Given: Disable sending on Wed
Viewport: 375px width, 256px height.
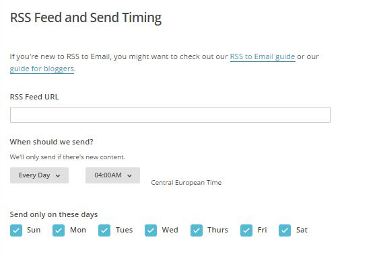Looking at the screenshot, I should 151,230.
